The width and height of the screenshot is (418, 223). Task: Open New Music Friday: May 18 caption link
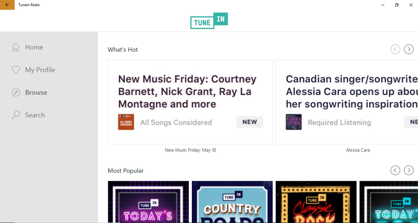pos(190,150)
